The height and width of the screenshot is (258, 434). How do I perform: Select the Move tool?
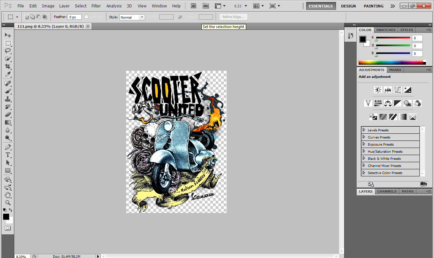click(x=8, y=35)
